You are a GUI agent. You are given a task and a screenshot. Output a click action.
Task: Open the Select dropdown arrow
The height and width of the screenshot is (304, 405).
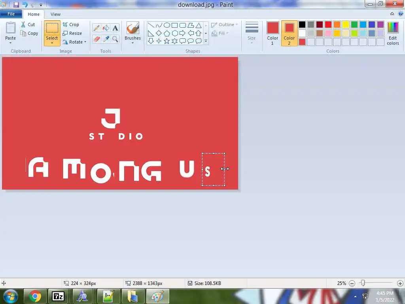[x=52, y=43]
